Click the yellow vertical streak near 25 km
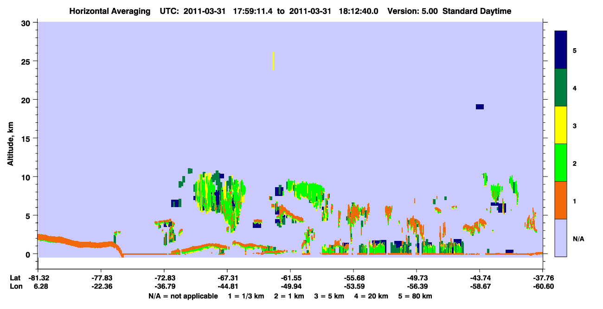Screen dimensions: 603x309 (273, 61)
